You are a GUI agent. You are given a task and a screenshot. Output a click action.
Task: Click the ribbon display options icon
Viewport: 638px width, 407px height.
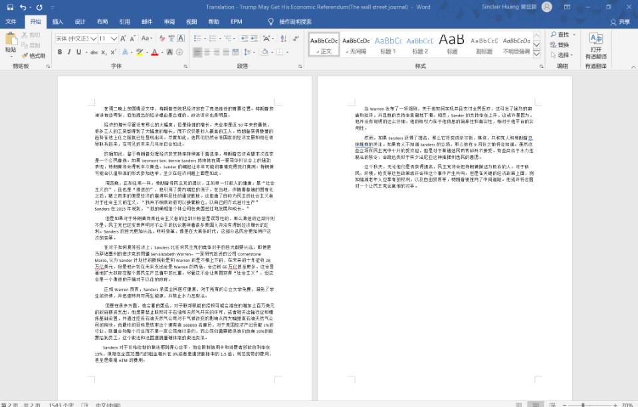tap(567, 7)
